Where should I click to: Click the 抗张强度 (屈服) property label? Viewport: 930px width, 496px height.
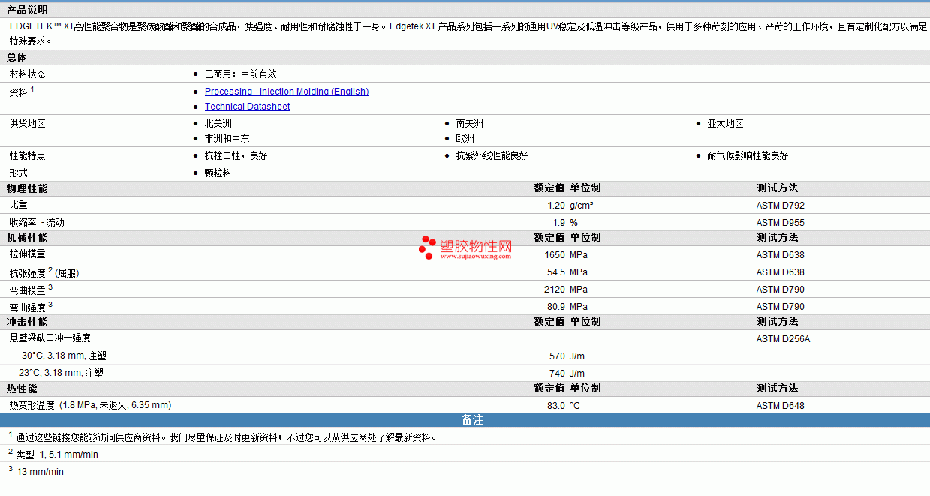[44, 272]
